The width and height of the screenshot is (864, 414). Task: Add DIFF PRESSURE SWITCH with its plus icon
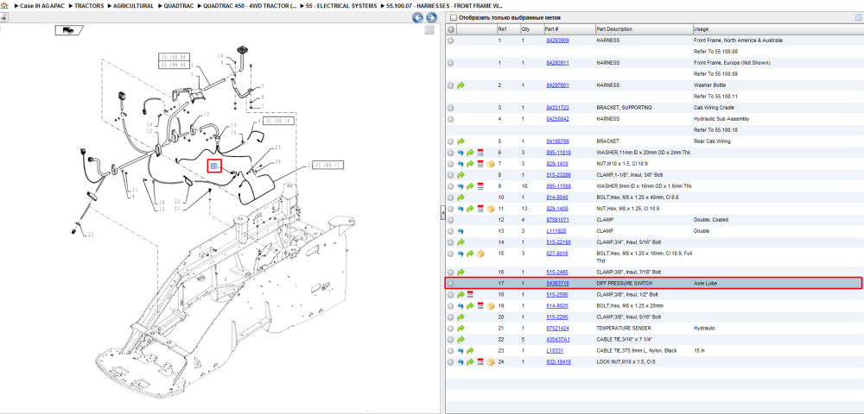[x=451, y=283]
